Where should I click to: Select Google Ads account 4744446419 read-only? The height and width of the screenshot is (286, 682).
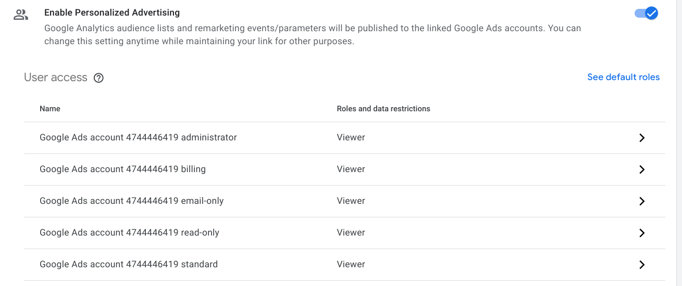(x=129, y=232)
